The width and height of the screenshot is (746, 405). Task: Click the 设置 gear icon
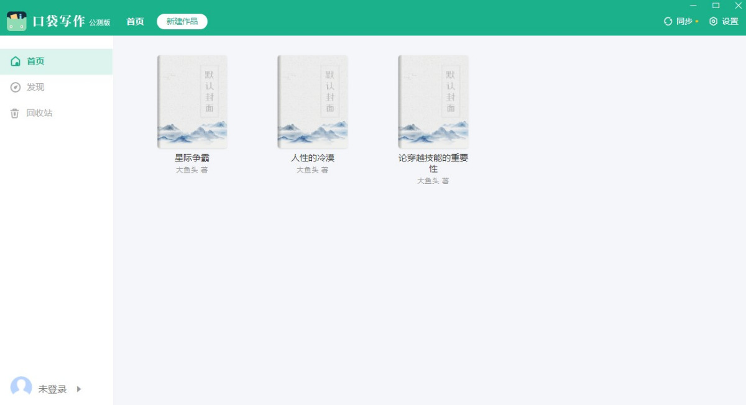[x=713, y=21]
